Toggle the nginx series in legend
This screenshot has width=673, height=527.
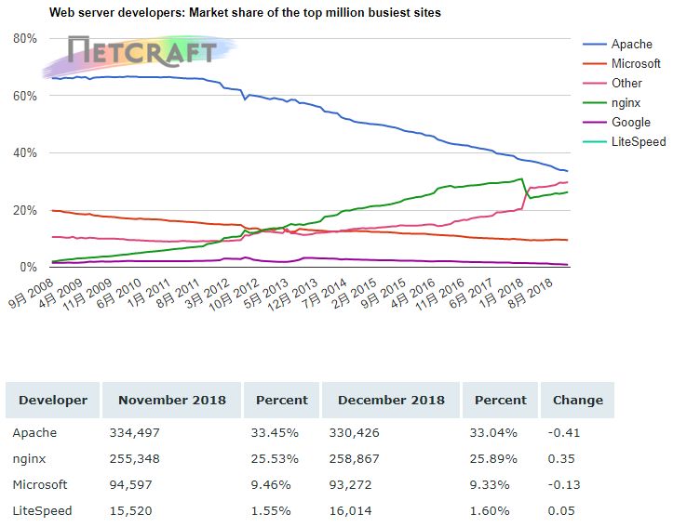coord(612,103)
